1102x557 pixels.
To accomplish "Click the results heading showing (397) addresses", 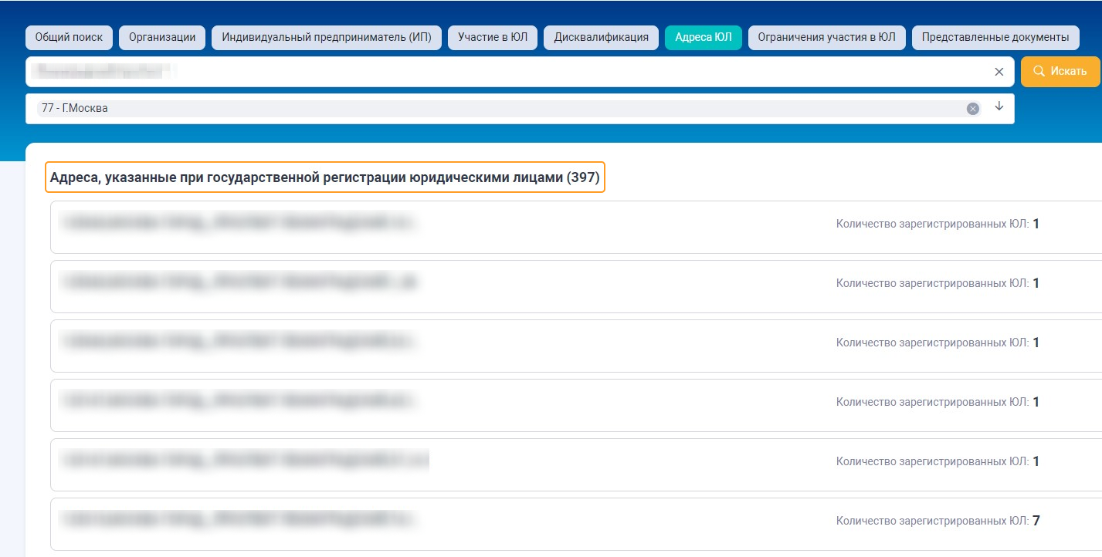I will click(324, 177).
